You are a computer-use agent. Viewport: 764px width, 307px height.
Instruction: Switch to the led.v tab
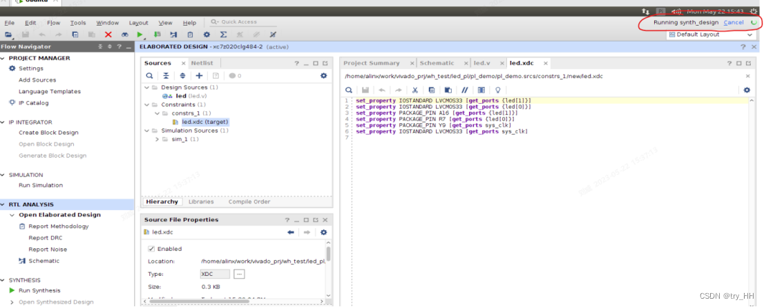[x=481, y=64]
